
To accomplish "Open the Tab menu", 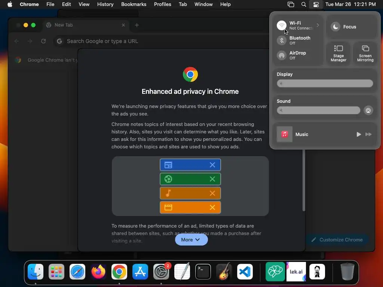I will (x=183, y=4).
